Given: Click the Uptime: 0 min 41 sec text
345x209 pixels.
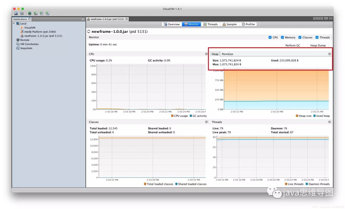Looking at the screenshot, I should coord(103,44).
